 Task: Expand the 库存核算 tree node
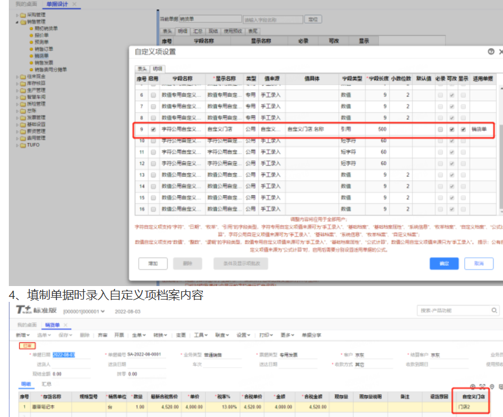point(16,83)
